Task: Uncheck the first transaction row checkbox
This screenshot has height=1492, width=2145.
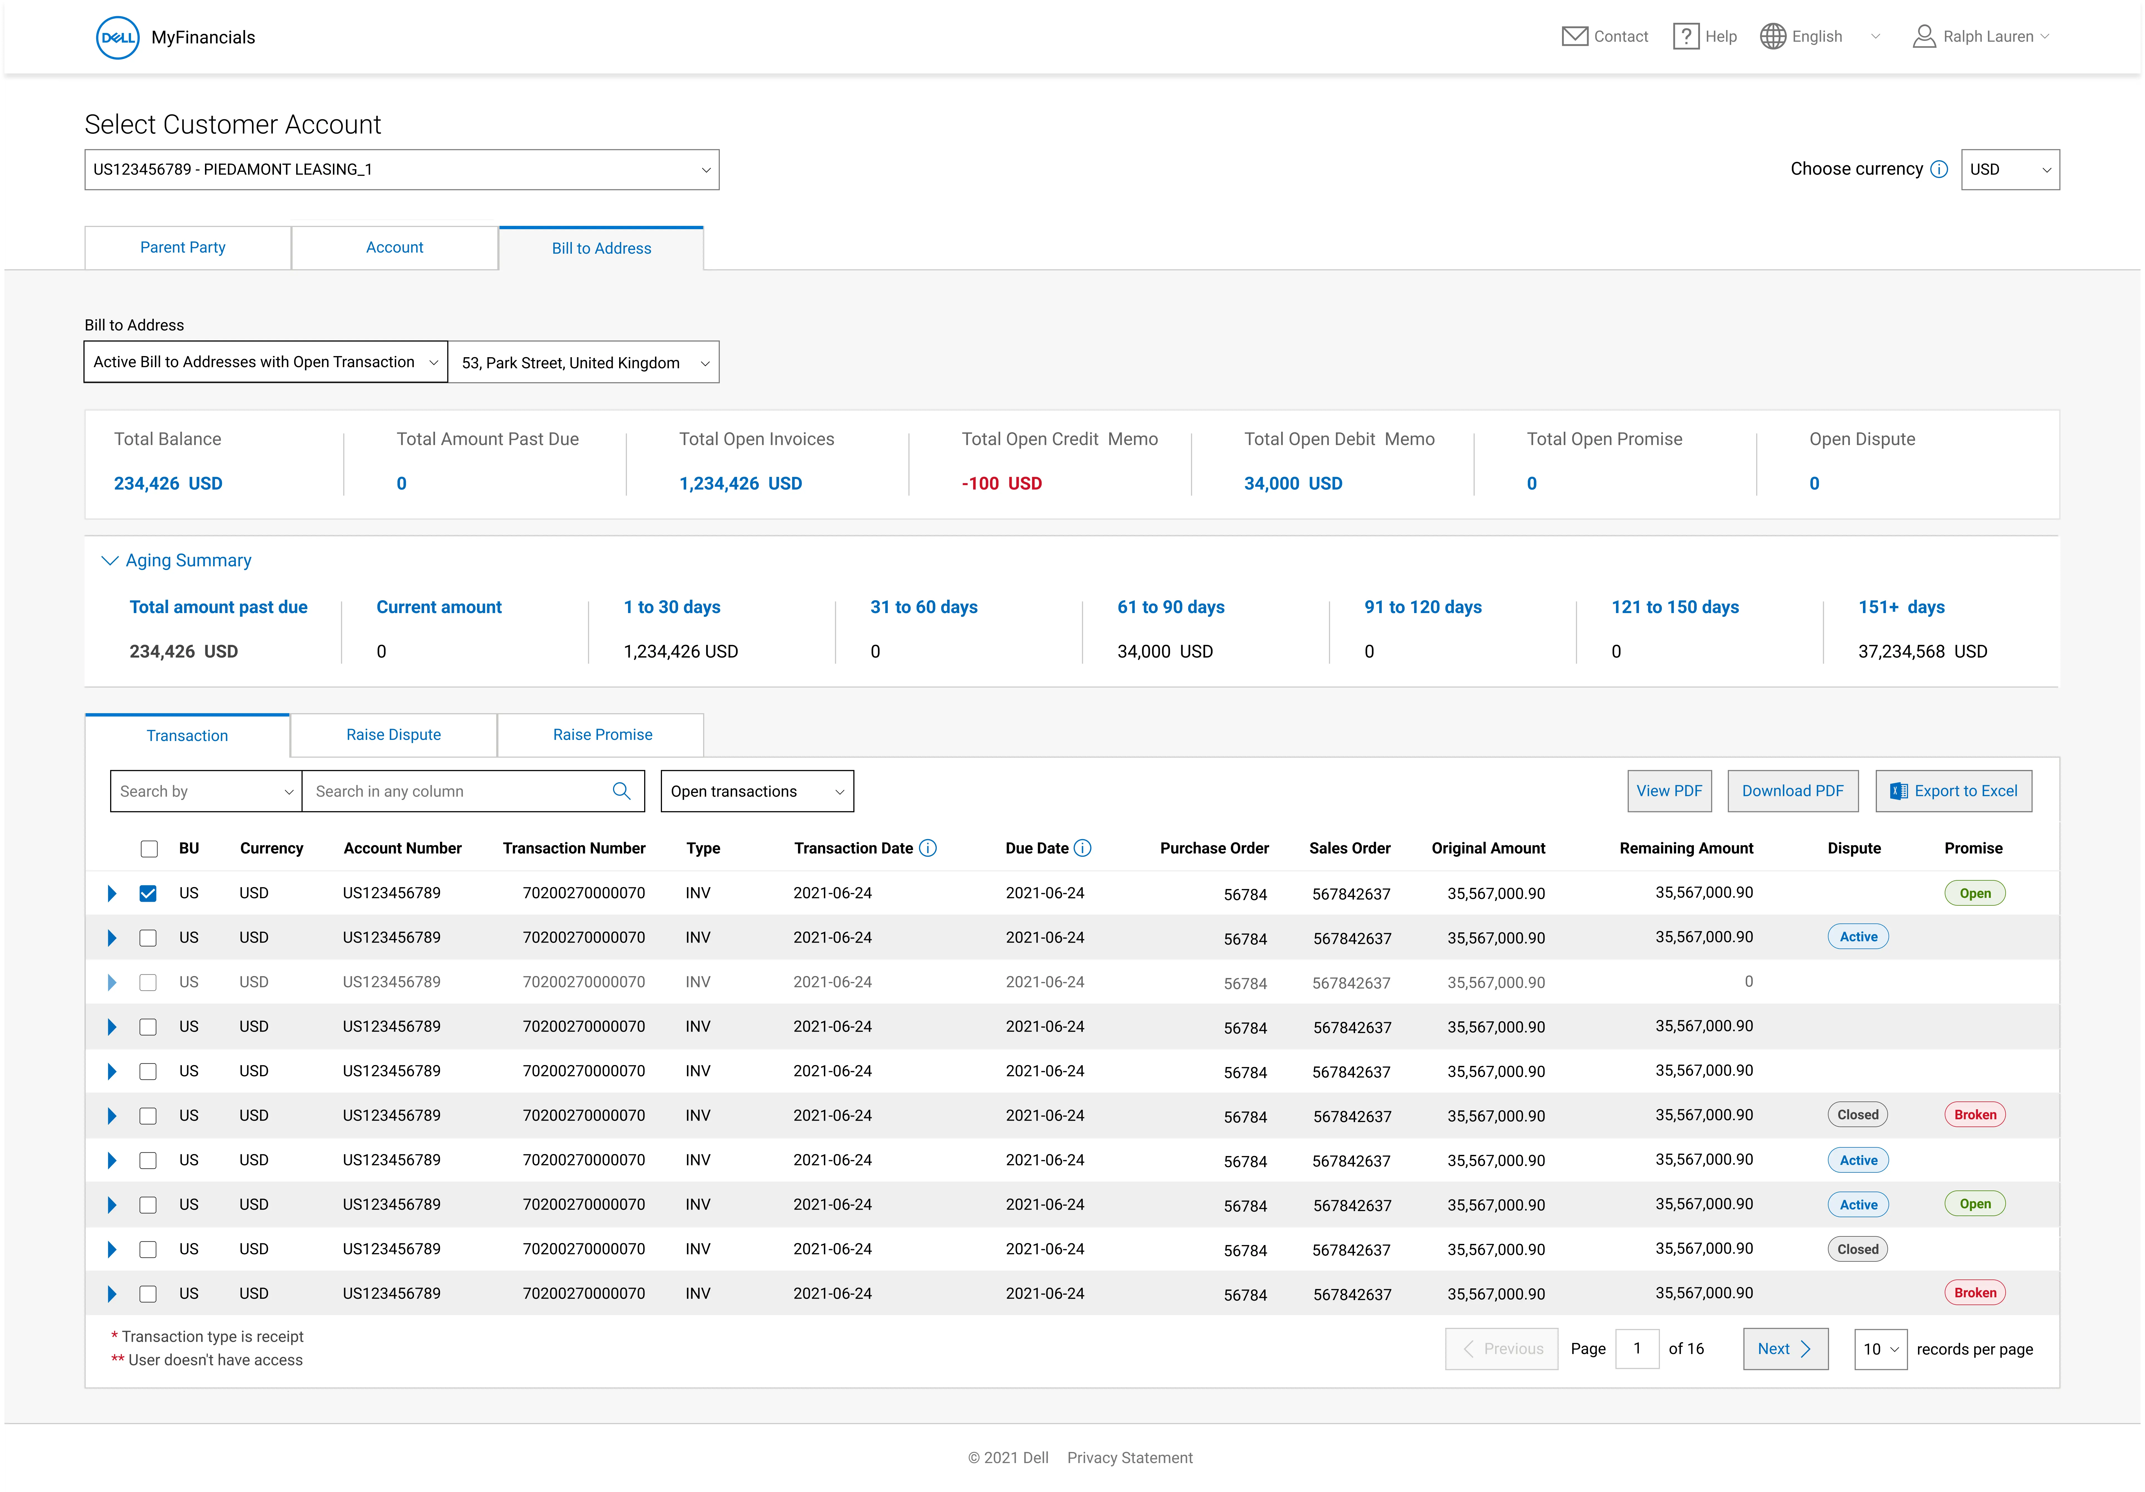Action: pos(148,893)
